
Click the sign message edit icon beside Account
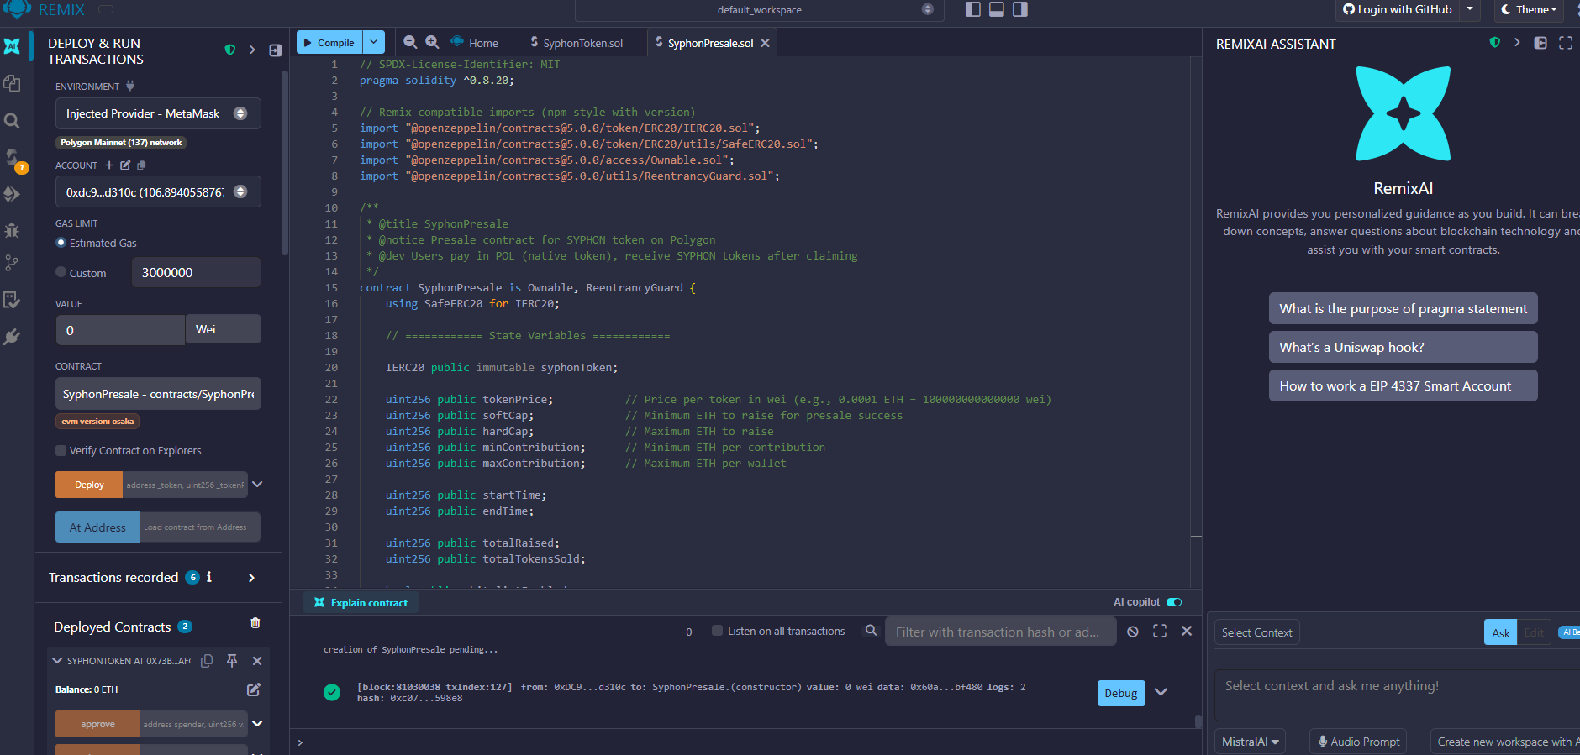(x=125, y=165)
